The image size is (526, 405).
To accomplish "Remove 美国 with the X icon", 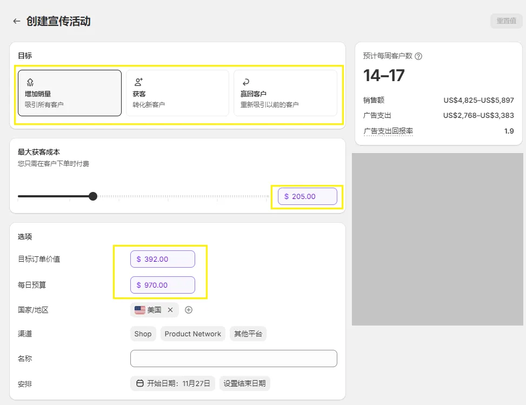I will click(x=170, y=310).
